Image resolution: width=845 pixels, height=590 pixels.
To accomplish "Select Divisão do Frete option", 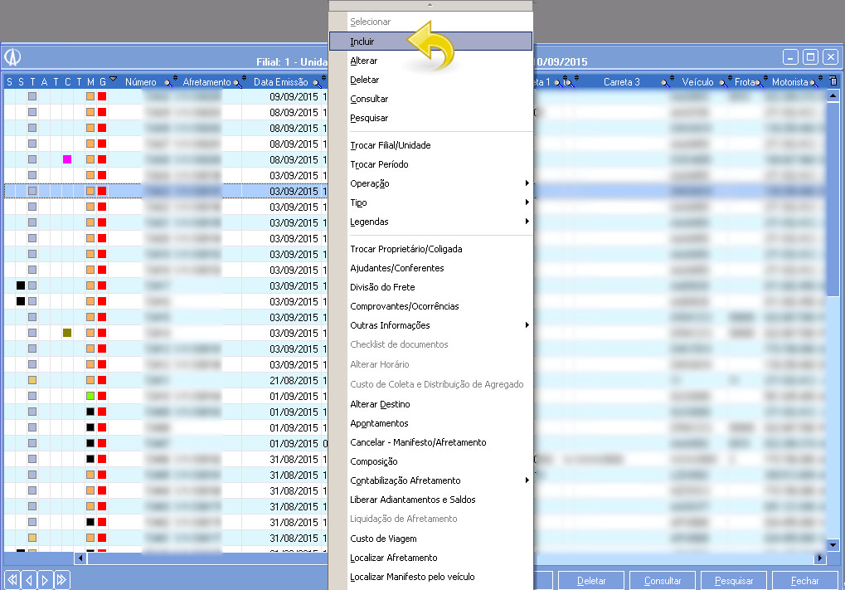I will point(382,287).
